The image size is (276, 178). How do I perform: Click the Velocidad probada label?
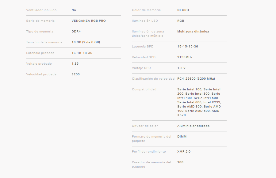(41, 74)
